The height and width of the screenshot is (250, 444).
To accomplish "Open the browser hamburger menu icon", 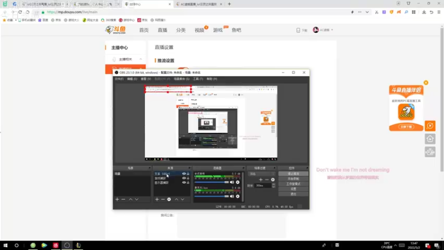I will (x=439, y=12).
